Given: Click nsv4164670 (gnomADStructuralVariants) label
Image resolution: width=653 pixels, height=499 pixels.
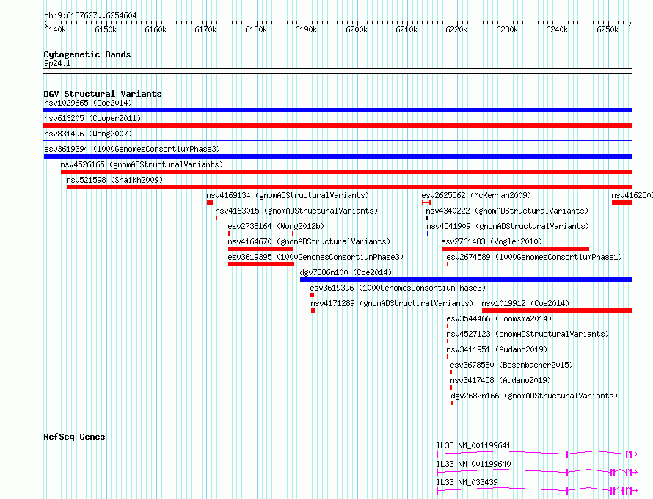Looking at the screenshot, I should pos(309,241).
